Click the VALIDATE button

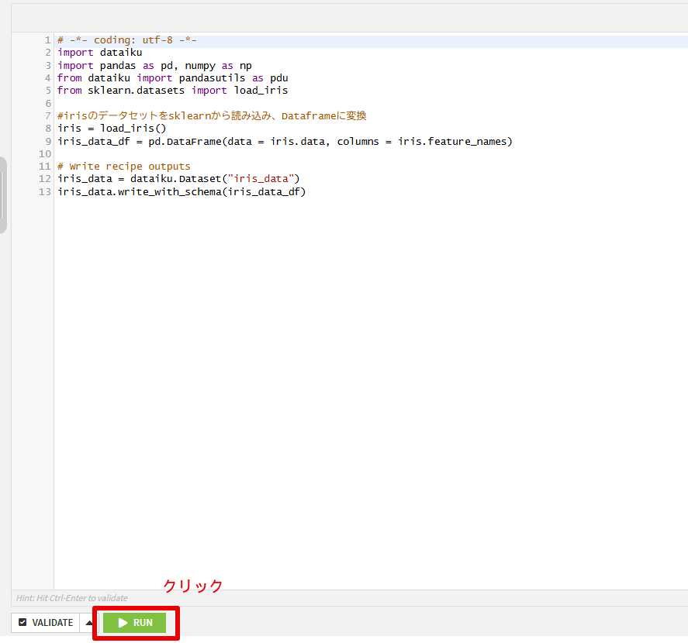pyautogui.click(x=46, y=622)
